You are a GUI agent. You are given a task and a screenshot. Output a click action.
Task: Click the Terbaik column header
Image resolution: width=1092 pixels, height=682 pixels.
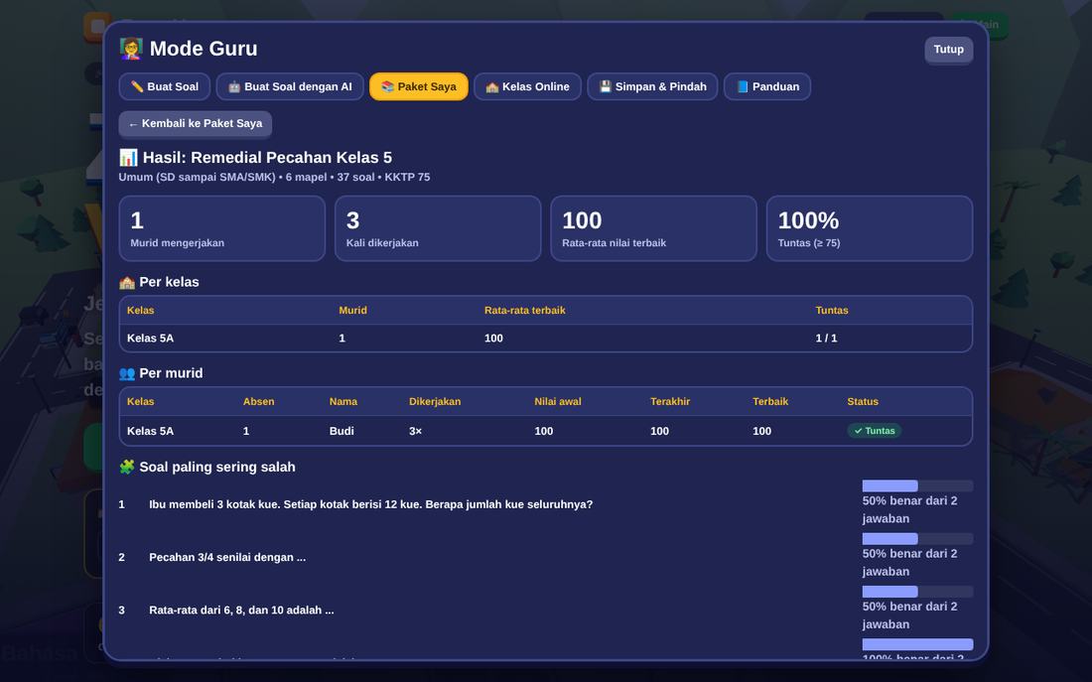point(770,402)
